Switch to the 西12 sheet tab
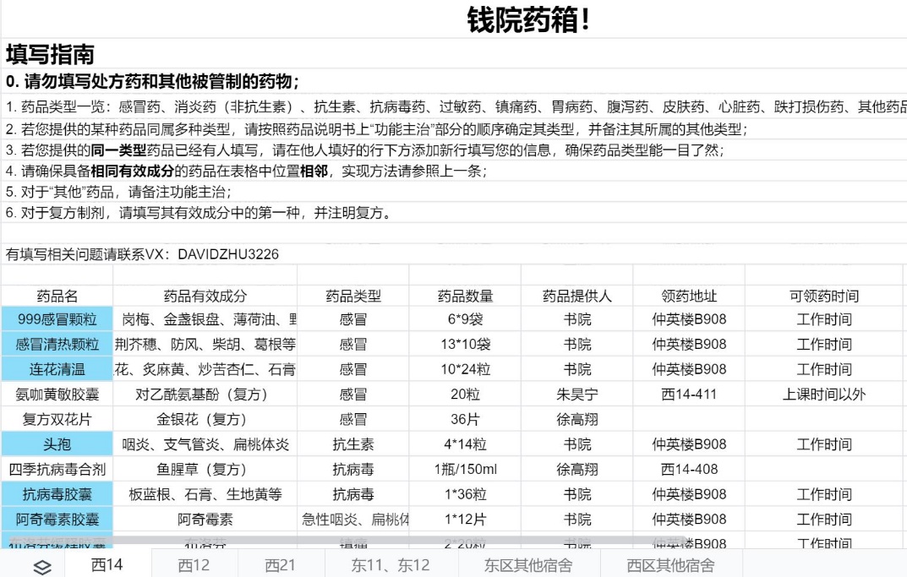Image resolution: width=907 pixels, height=577 pixels. tap(194, 565)
